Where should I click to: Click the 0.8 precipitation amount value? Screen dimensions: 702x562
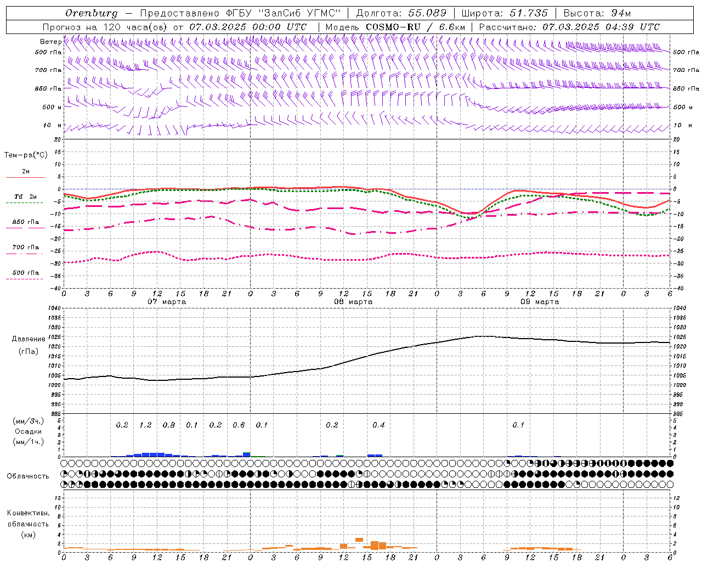pyautogui.click(x=169, y=425)
